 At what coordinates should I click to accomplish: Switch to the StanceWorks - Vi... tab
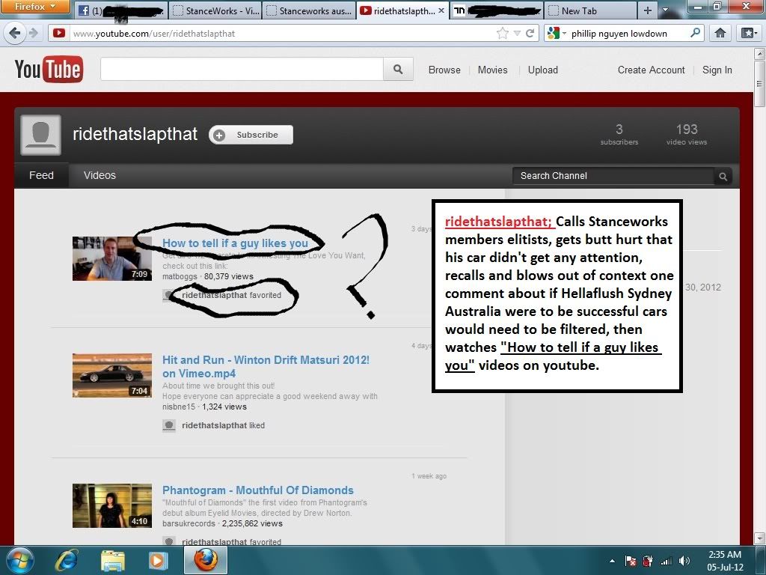pyautogui.click(x=215, y=10)
